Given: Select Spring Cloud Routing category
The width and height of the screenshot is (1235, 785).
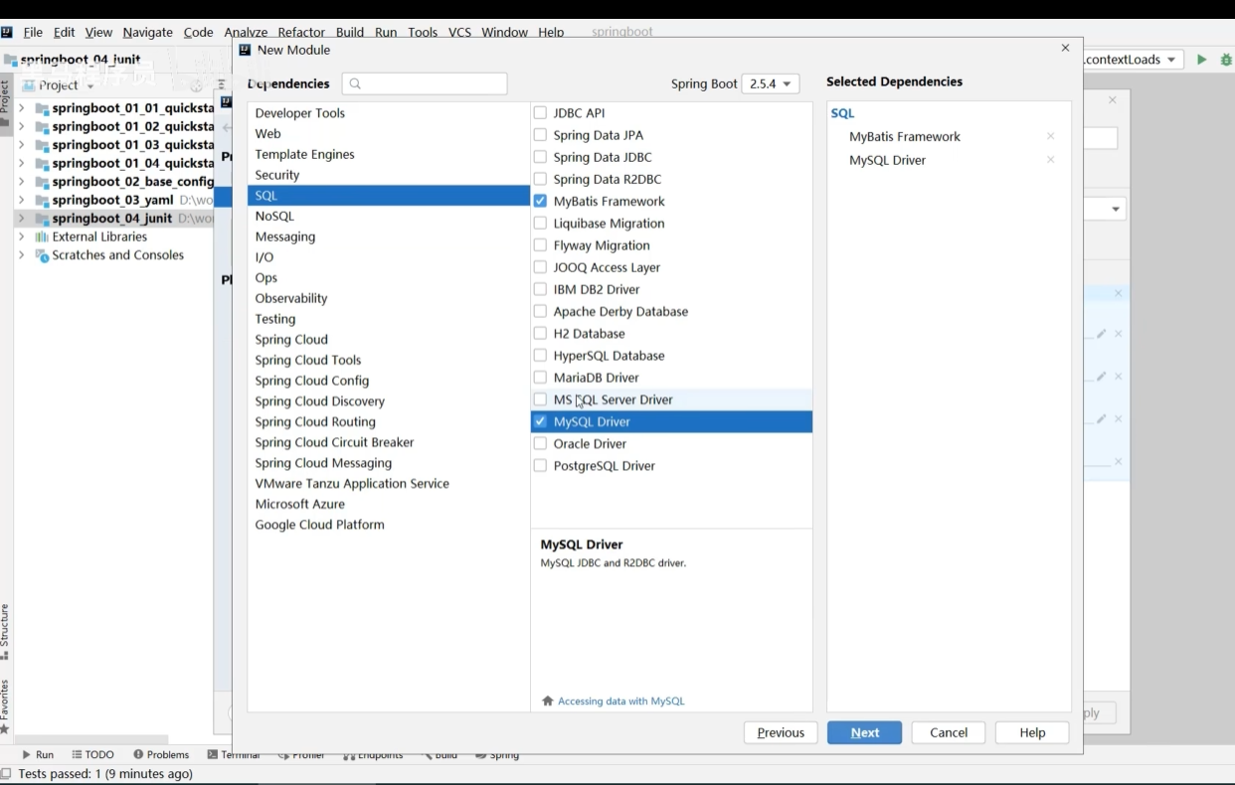Looking at the screenshot, I should coord(388,421).
